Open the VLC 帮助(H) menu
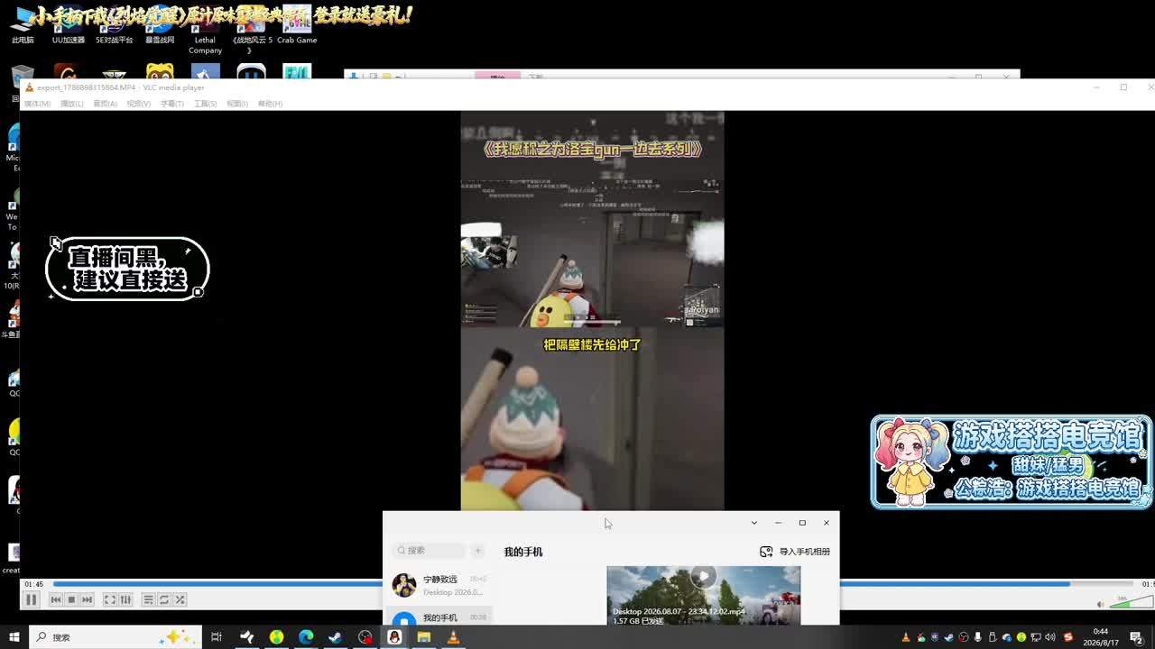Image resolution: width=1155 pixels, height=649 pixels. [270, 104]
